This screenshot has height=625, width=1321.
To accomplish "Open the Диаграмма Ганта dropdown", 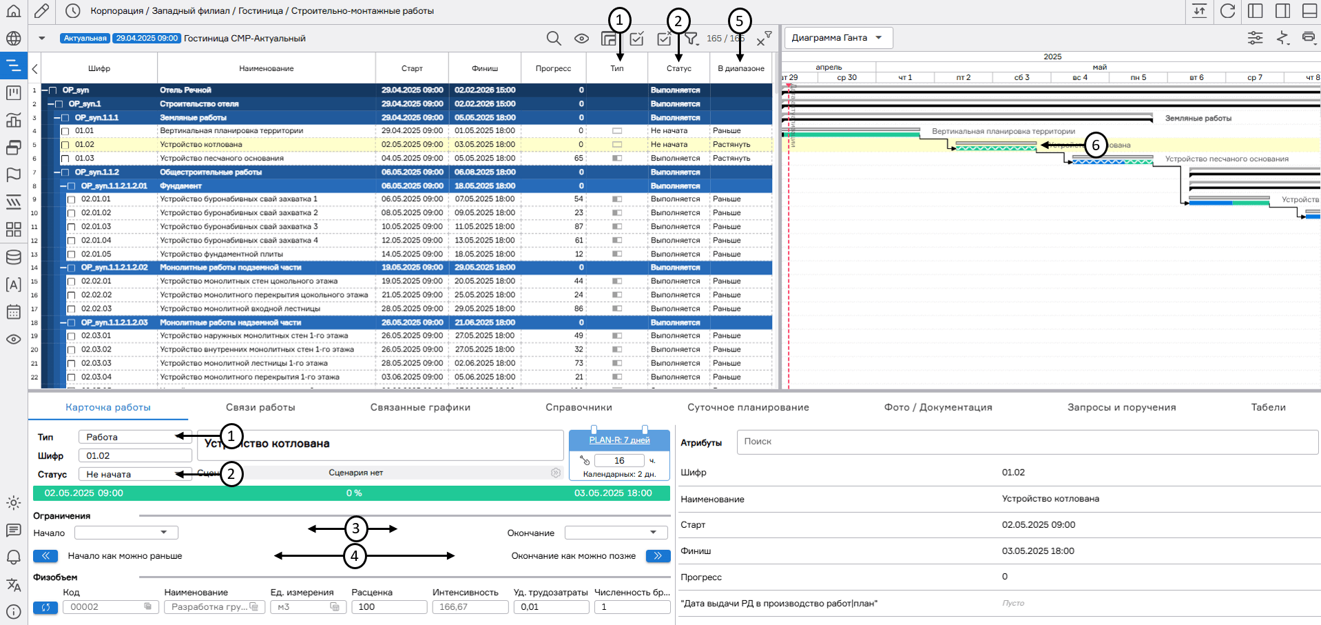I will [838, 38].
